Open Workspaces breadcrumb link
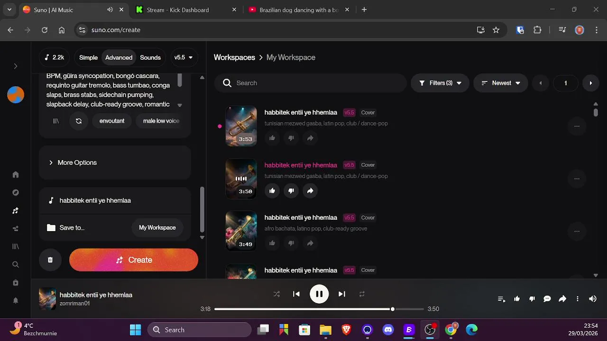The width and height of the screenshot is (607, 341). (234, 57)
